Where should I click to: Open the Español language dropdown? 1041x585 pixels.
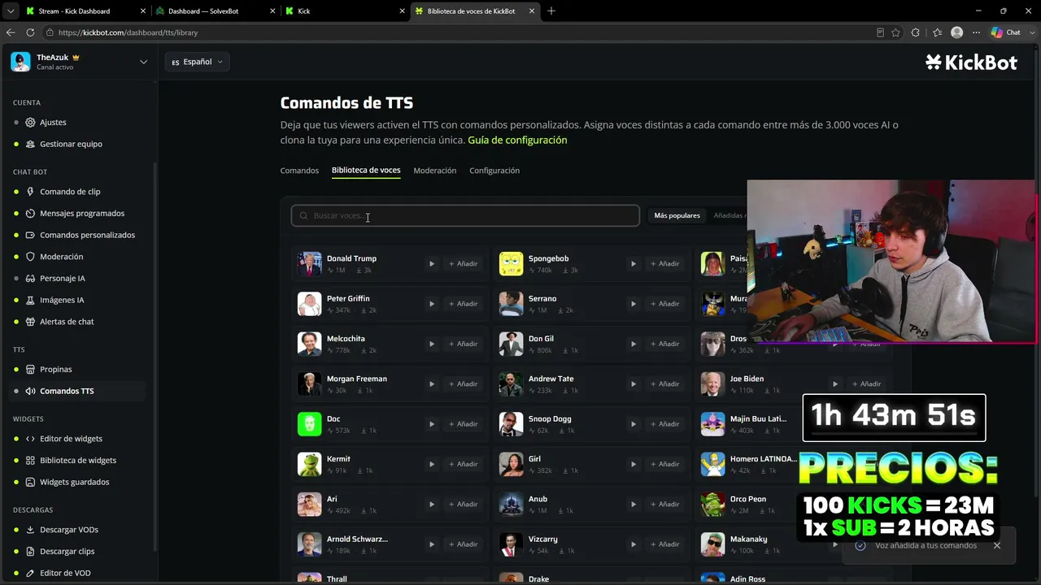point(197,62)
